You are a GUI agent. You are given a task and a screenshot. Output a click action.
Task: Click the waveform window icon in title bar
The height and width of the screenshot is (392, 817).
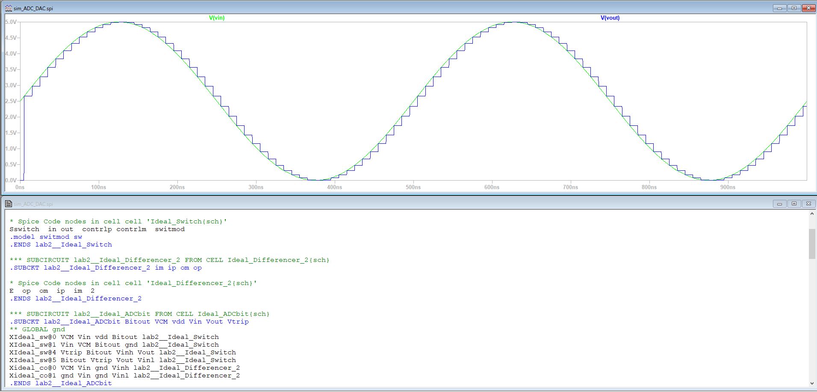point(8,8)
